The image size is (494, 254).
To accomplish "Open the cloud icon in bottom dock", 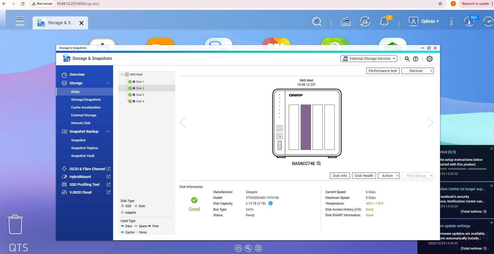I will pos(238,248).
